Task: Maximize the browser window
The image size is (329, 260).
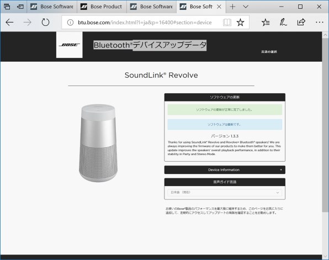Action: click(300, 7)
